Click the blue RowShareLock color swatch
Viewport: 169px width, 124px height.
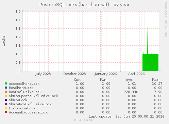[6, 88]
